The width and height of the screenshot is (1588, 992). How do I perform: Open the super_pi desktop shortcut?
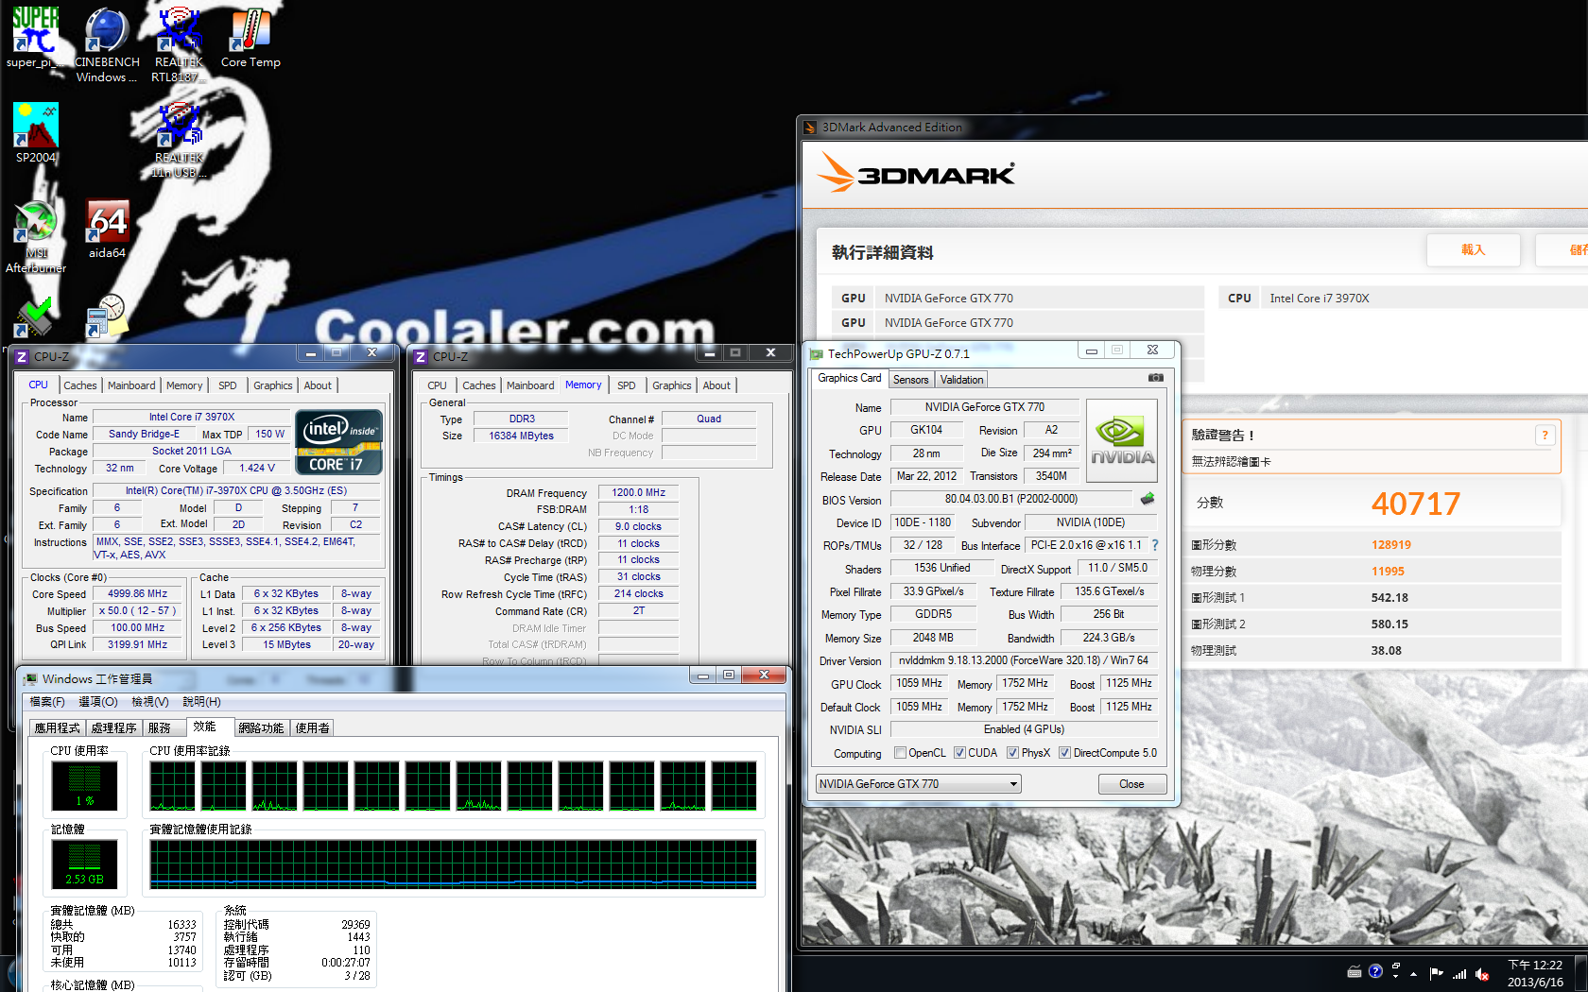35,38
